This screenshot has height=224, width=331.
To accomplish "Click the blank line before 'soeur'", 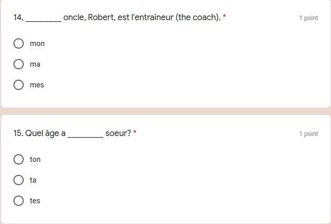I will [x=85, y=136].
